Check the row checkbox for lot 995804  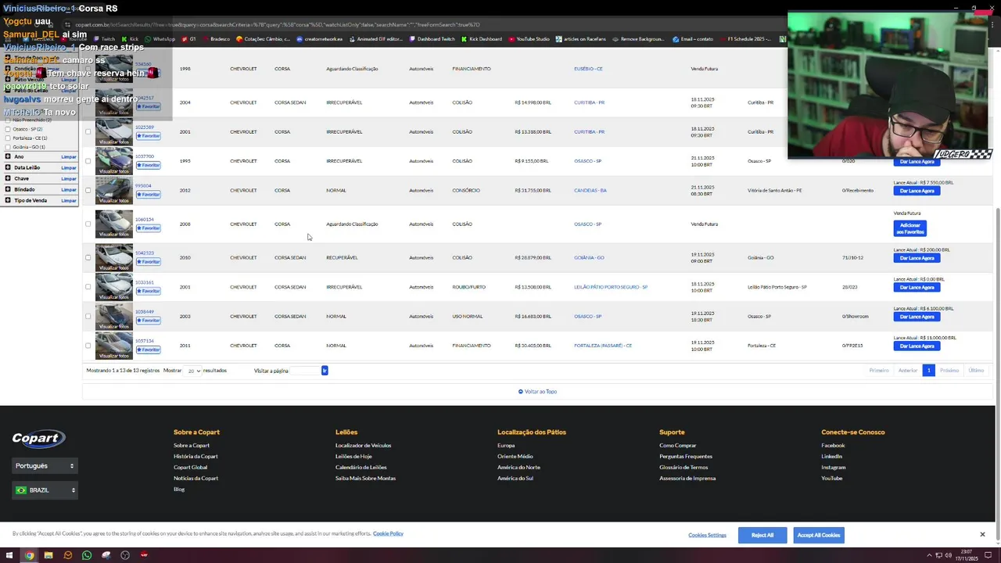click(88, 190)
